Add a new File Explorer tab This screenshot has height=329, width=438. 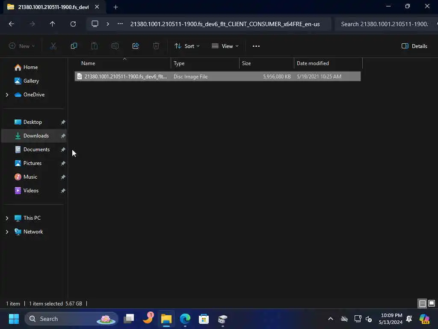[x=115, y=7]
